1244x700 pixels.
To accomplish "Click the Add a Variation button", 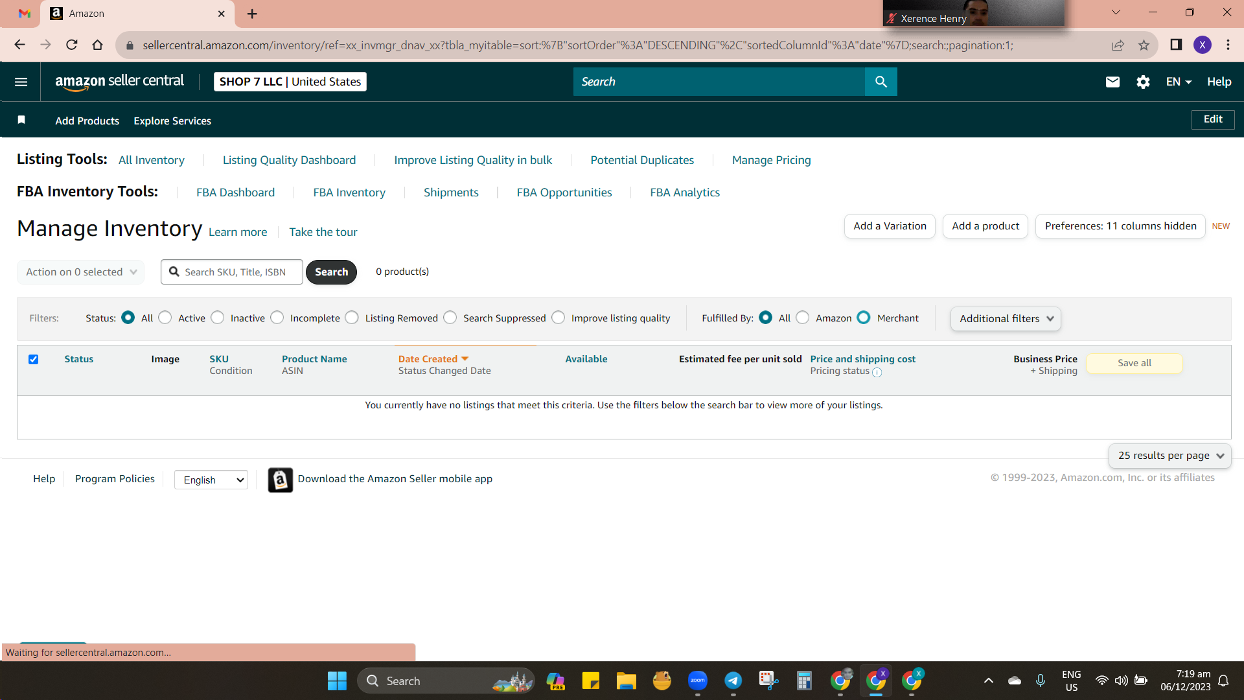I will click(x=890, y=226).
